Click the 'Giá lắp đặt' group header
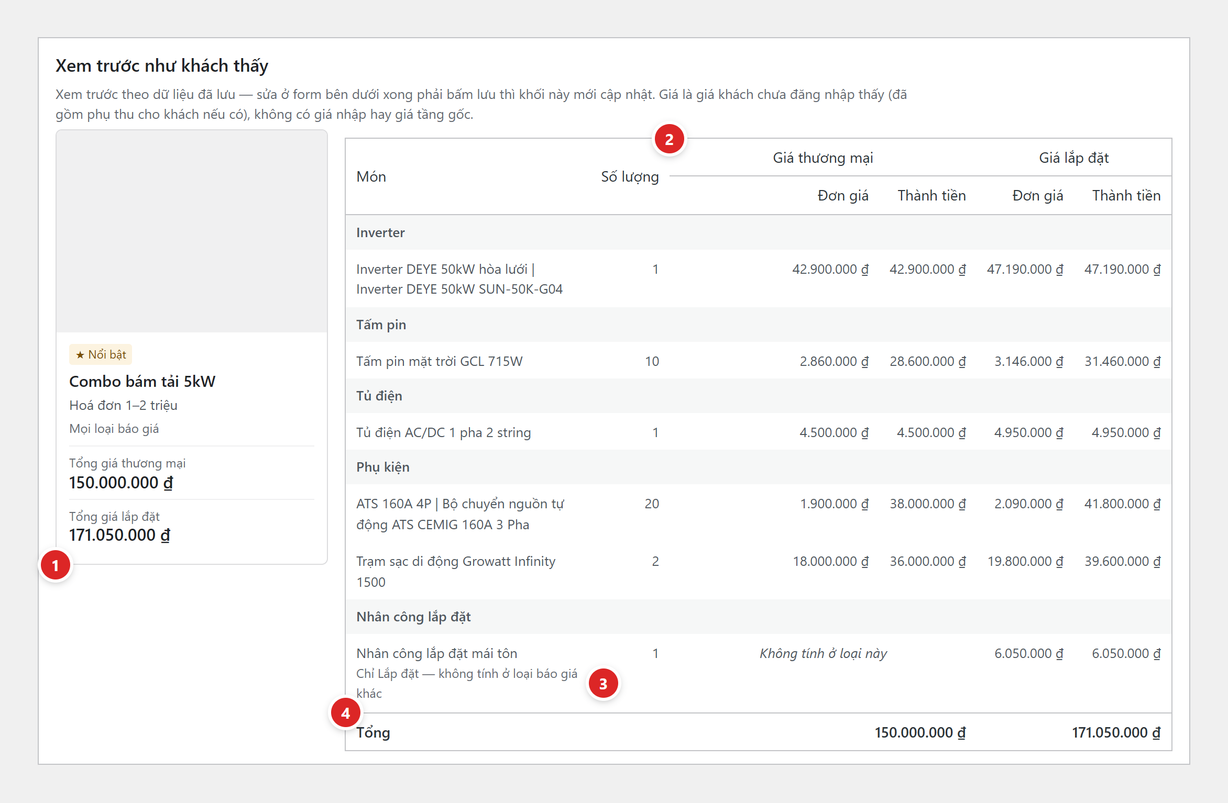The image size is (1228, 803). pyautogui.click(x=1073, y=158)
